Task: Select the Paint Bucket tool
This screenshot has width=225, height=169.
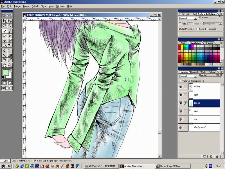Action: point(4,60)
